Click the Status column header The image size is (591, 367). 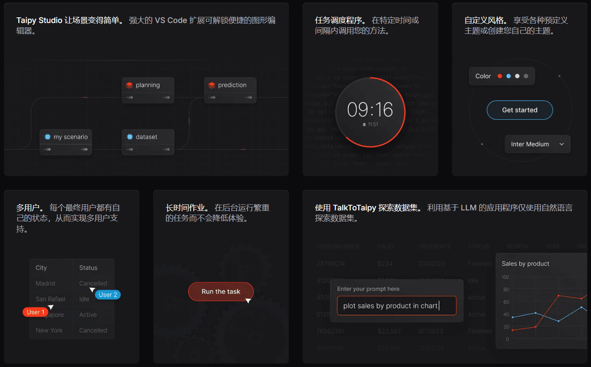[88, 268]
